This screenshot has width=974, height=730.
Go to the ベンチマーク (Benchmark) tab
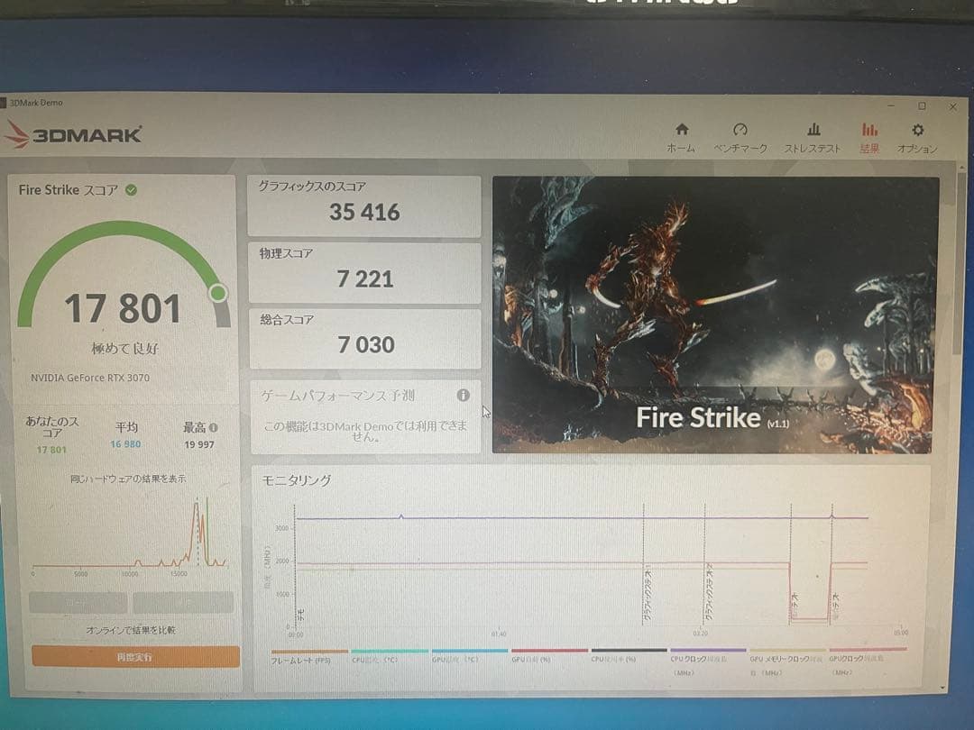(x=740, y=138)
